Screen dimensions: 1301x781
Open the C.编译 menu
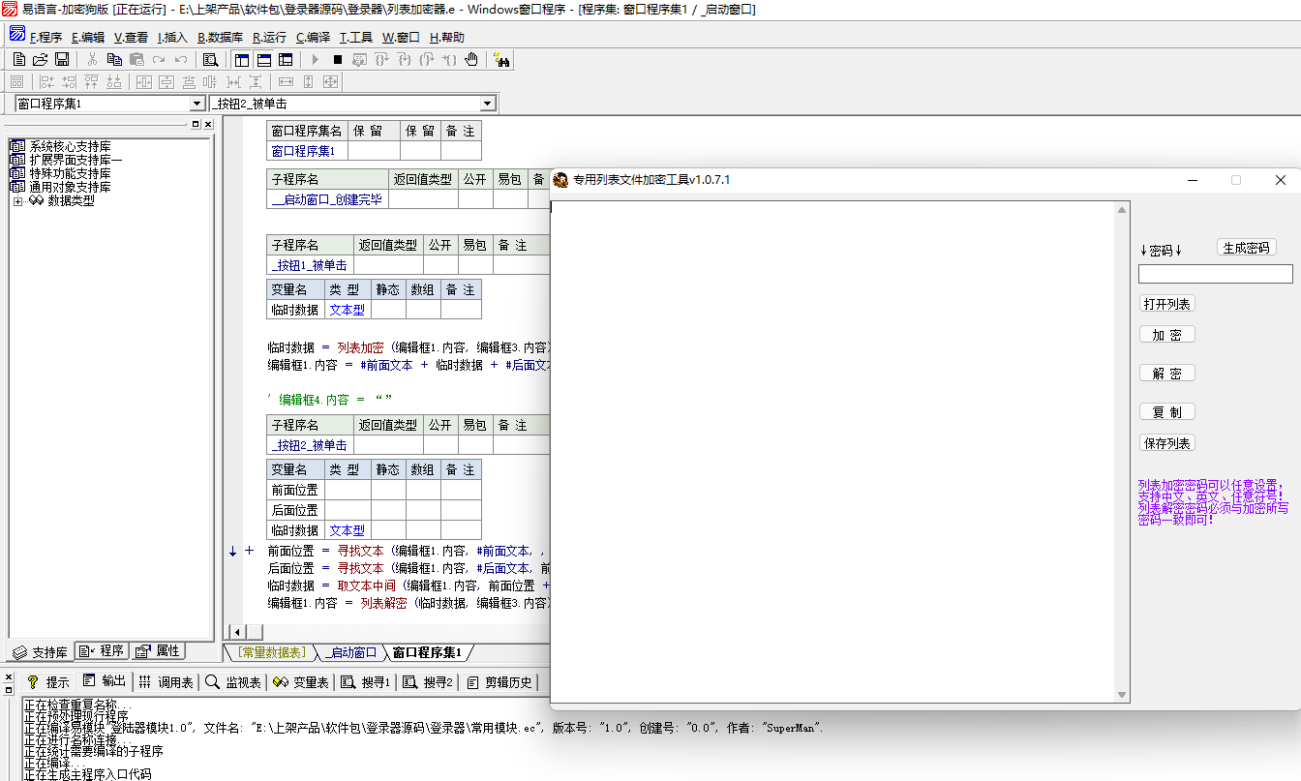click(313, 38)
